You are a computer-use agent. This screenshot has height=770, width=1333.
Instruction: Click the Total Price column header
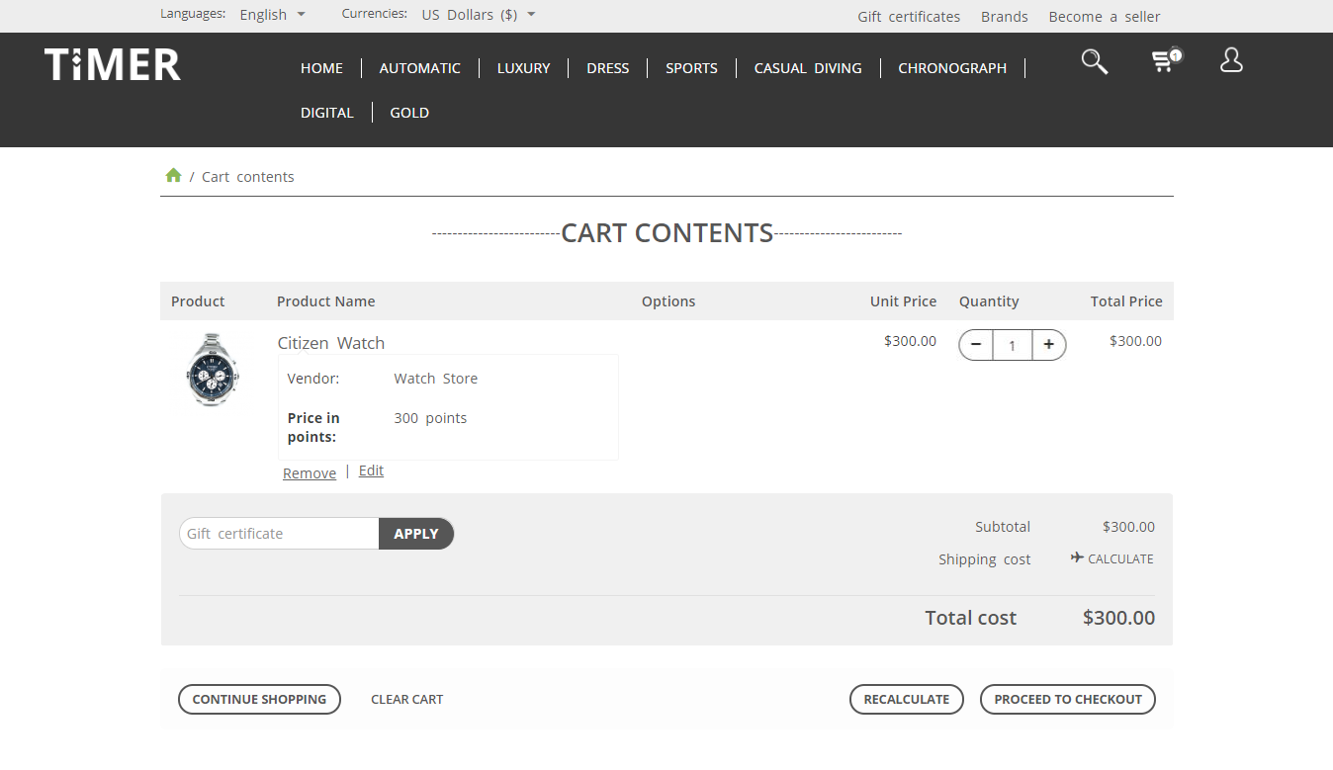pyautogui.click(x=1126, y=301)
